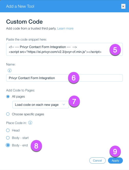Click the purple step 9 badge

[115, 152]
